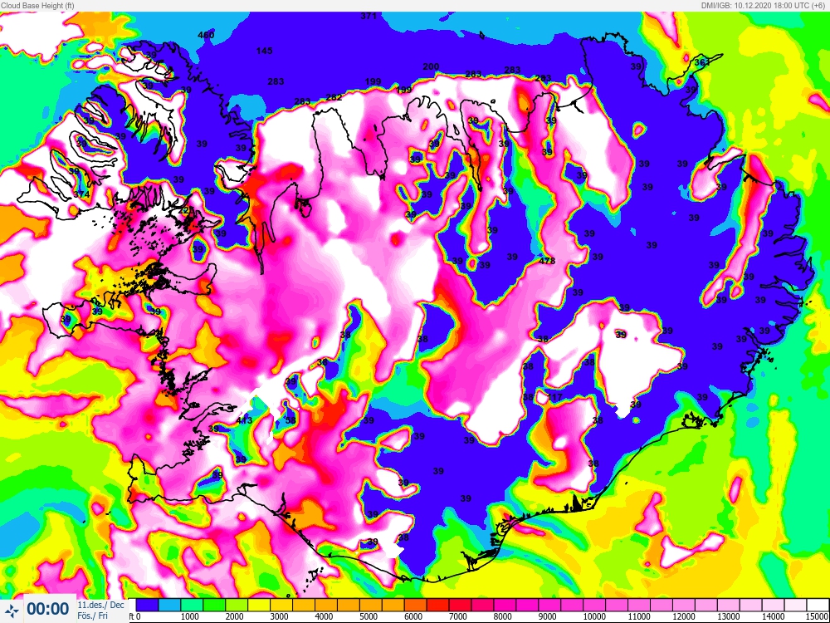The height and width of the screenshot is (623, 830).
Task: Click the '460' cloud base value on map
Action: [206, 35]
